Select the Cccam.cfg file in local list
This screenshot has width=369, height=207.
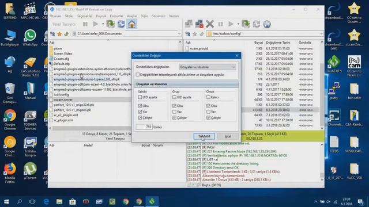62,59
